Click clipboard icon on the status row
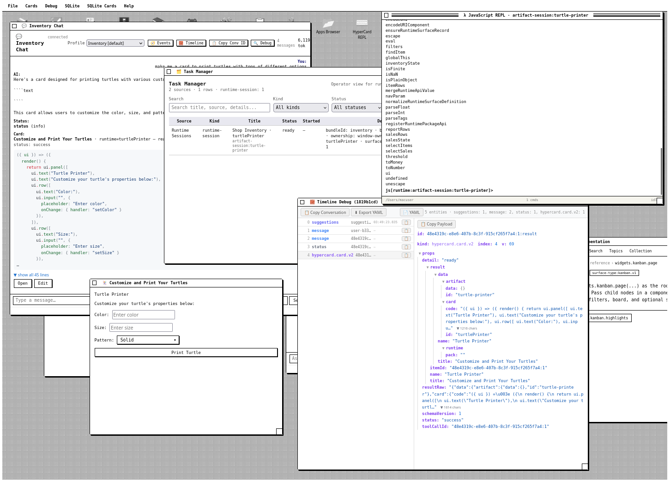670x482 pixels. pos(406,247)
